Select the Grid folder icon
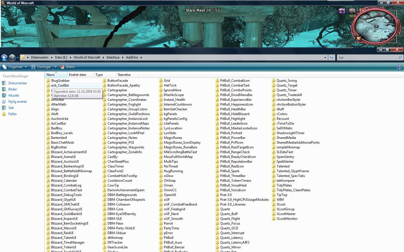The height and width of the screenshot is (252, 404). coord(161,81)
